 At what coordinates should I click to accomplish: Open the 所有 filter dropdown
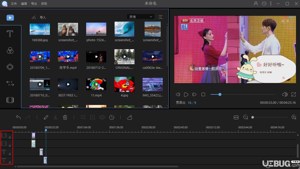[x=141, y=17]
